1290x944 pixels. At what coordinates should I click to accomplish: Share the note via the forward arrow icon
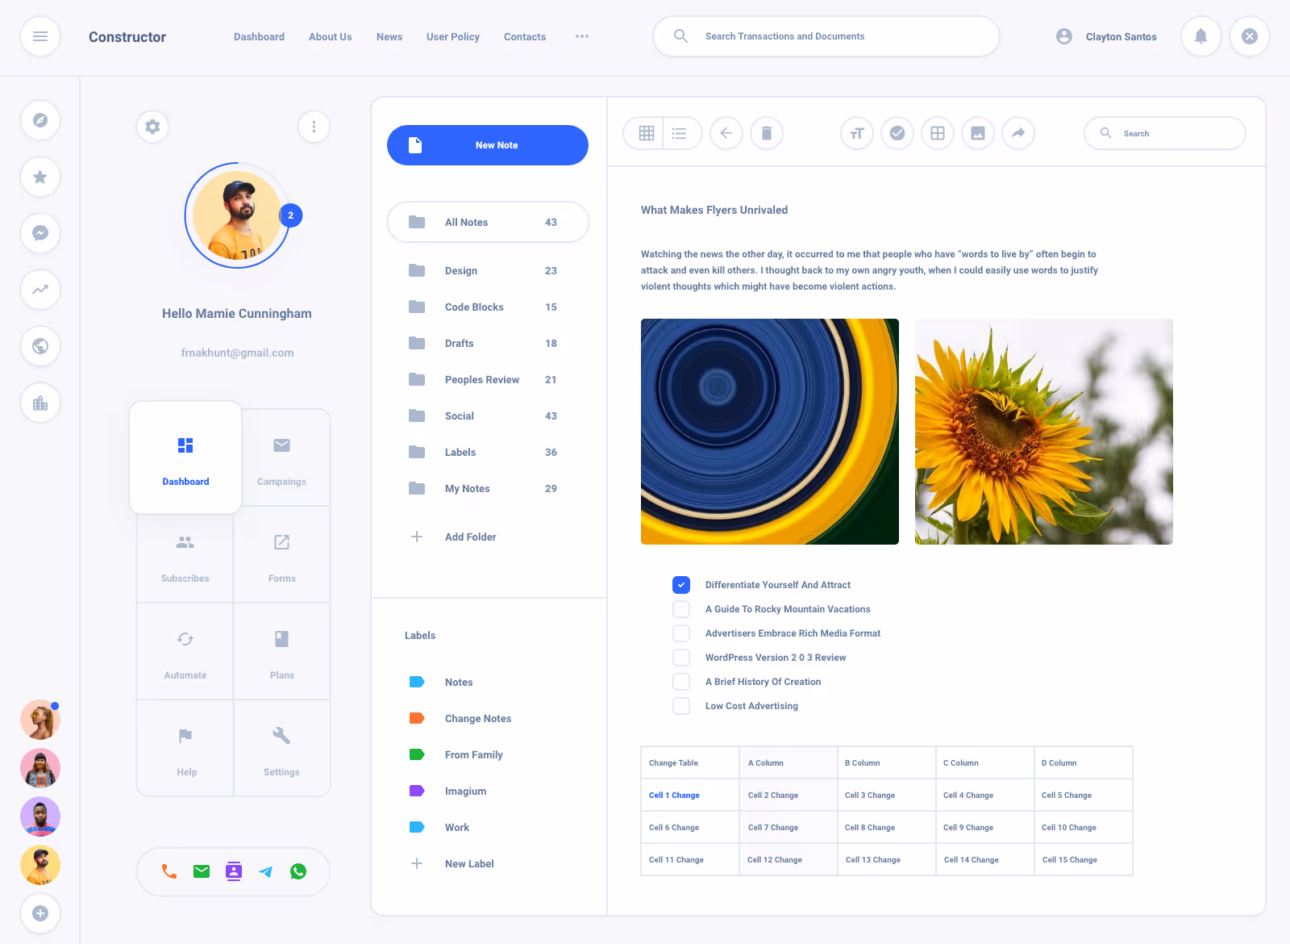[1017, 133]
